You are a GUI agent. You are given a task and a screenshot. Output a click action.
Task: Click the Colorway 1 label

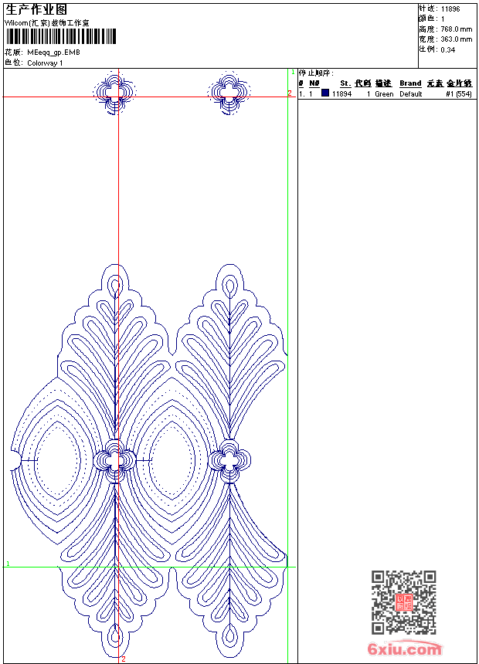(x=45, y=63)
